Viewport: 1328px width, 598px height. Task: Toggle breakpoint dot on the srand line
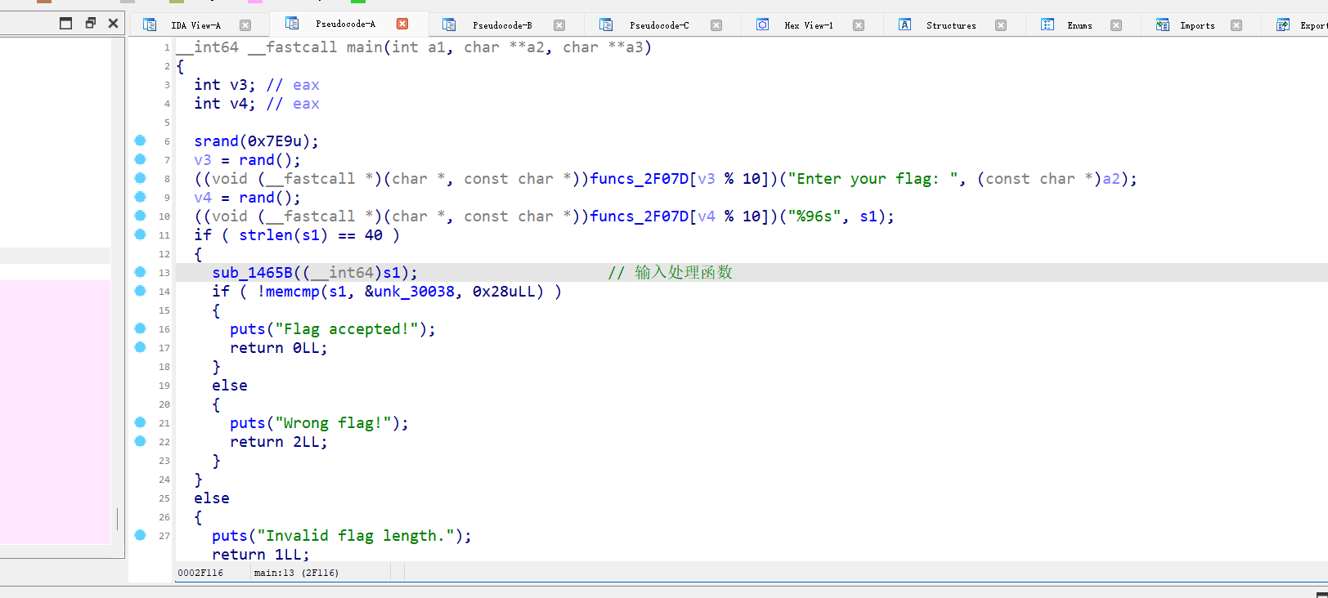(140, 141)
